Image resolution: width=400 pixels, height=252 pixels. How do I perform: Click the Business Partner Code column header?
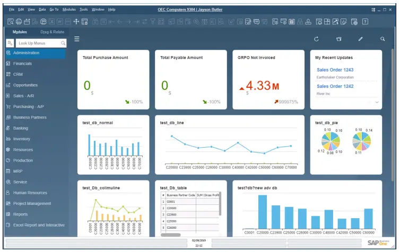[180, 195]
